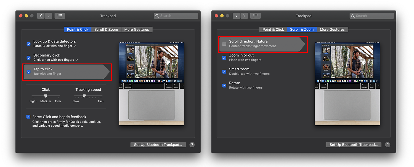
Task: Open More Gestures tab in the Scroll & Zoom window
Action: [x=332, y=30]
